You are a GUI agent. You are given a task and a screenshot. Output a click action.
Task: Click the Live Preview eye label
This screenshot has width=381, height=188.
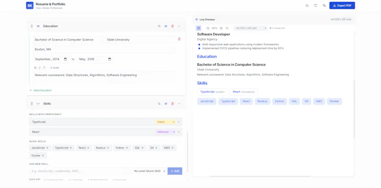click(205, 20)
